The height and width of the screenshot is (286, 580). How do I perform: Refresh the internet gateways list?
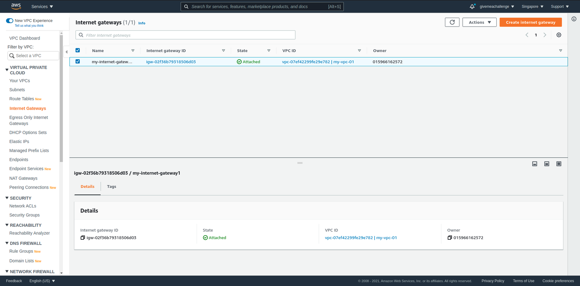452,22
